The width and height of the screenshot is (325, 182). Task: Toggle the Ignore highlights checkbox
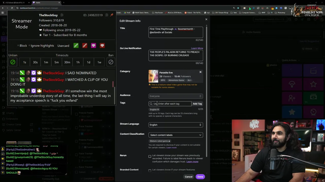(29, 46)
